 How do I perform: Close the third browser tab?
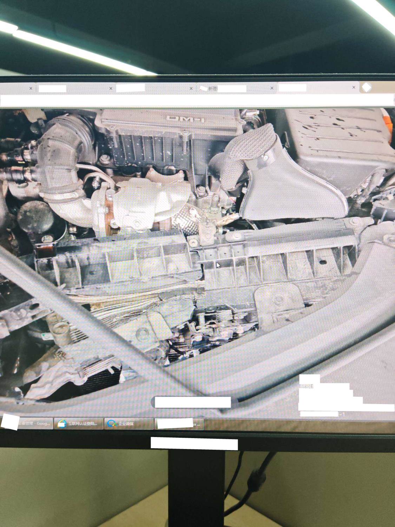191,89
